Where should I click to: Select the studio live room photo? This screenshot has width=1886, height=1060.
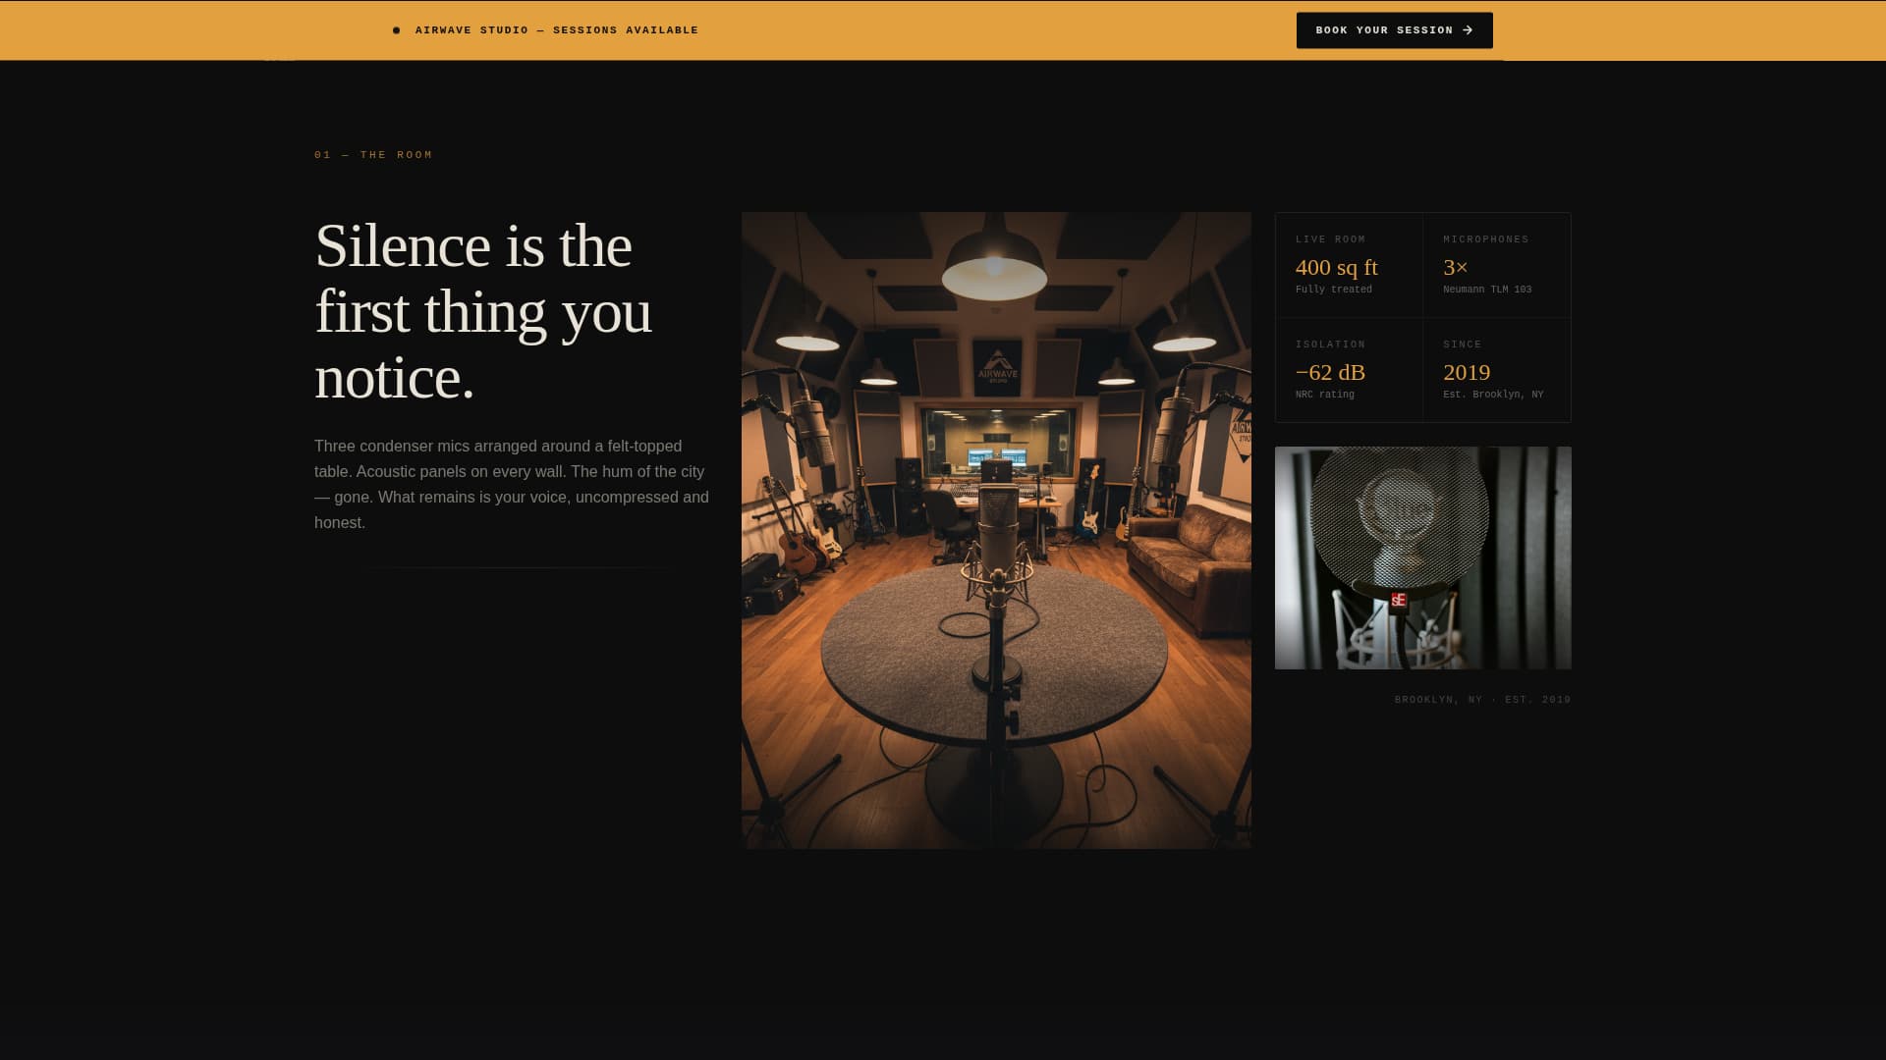pos(996,530)
